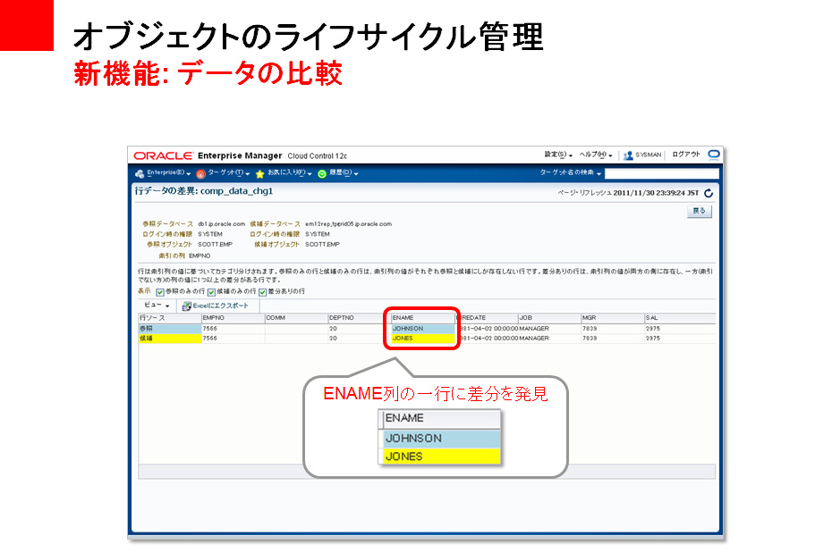The height and width of the screenshot is (553, 832).
Task: Click MANAGER in the 参照 row
Action: coord(534,329)
